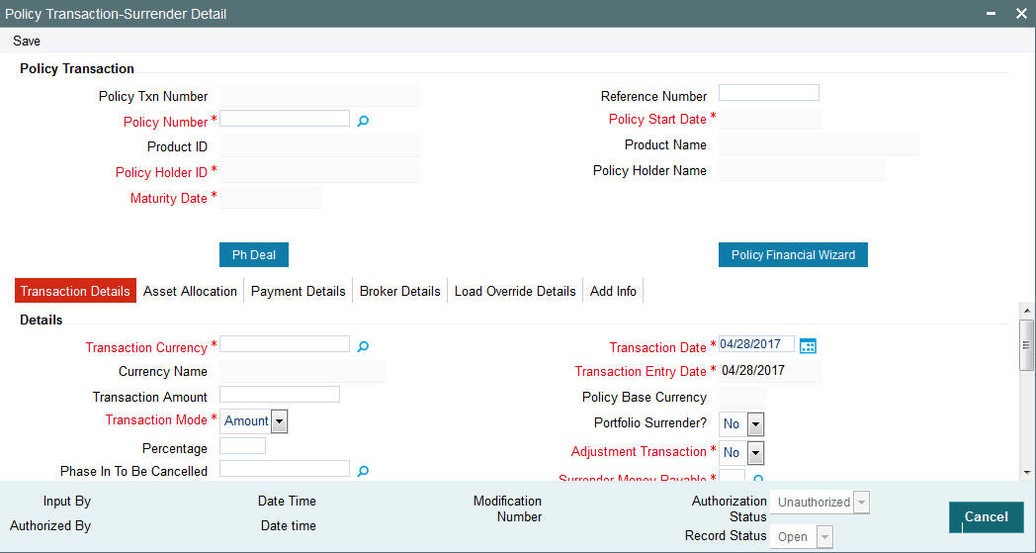
Task: Click the vertical scrollbar down arrow
Action: pos(1026,472)
